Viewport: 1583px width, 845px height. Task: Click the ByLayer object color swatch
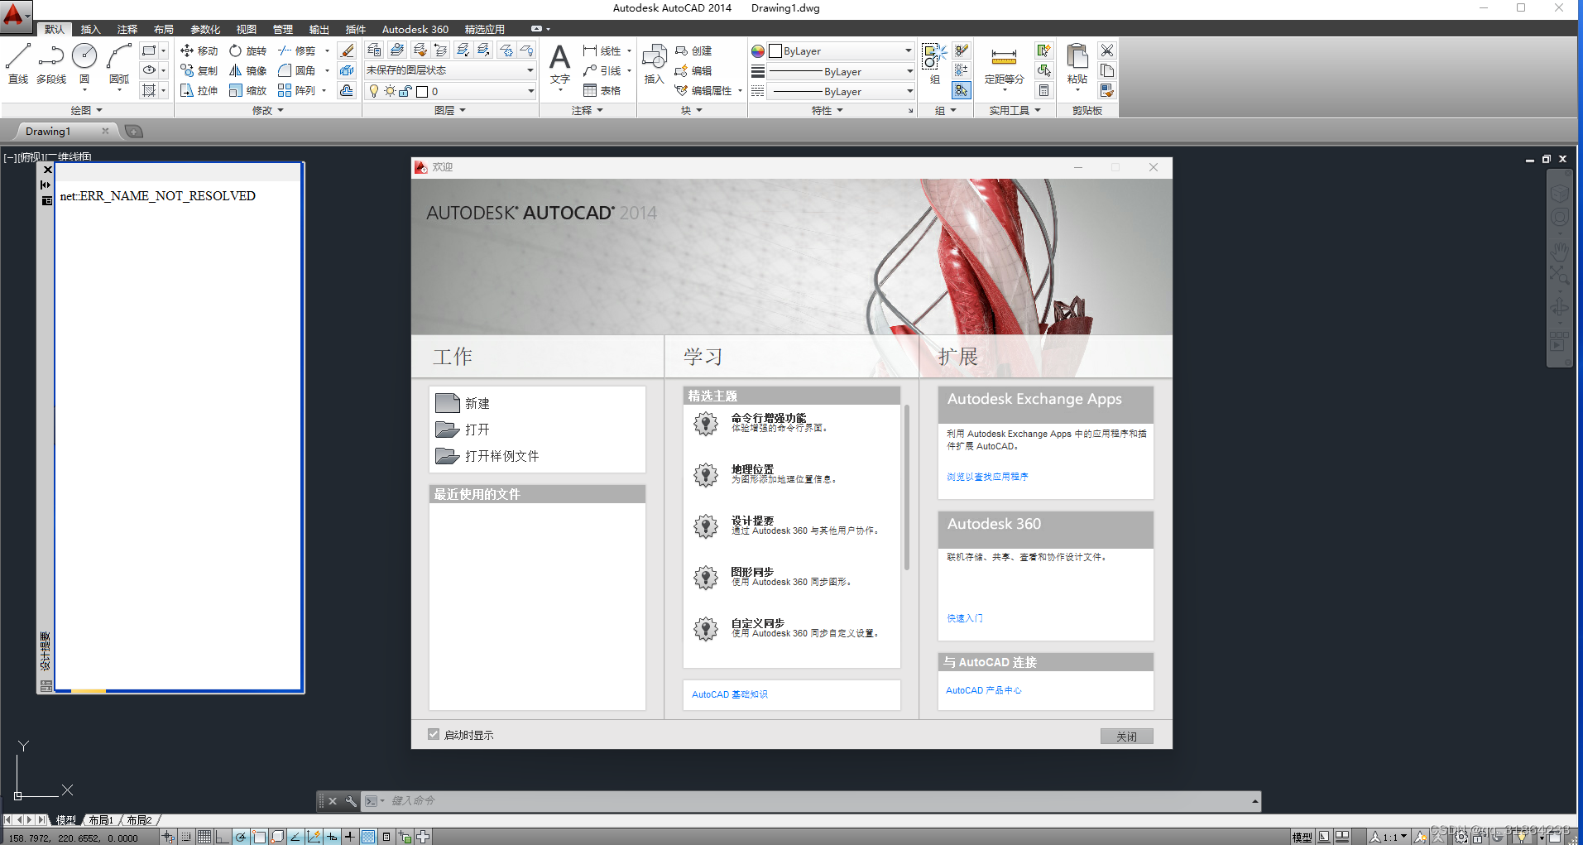pos(775,50)
